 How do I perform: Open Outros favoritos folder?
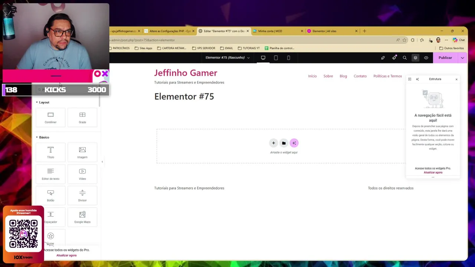coord(451,48)
